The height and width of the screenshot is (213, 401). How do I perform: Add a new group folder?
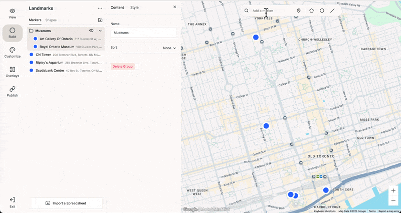pos(100,20)
